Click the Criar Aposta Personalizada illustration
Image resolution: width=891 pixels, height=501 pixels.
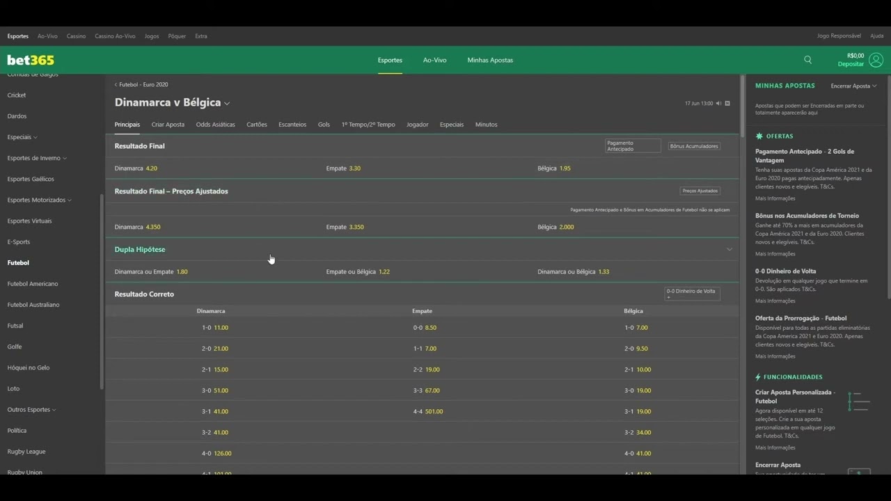[860, 401]
